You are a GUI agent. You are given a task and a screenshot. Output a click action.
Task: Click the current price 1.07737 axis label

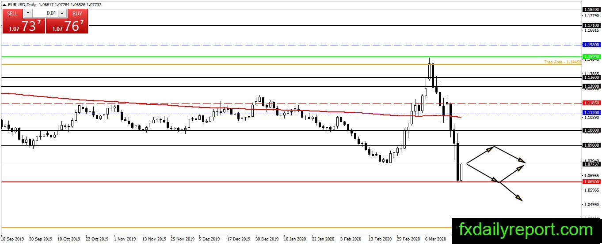click(591, 164)
